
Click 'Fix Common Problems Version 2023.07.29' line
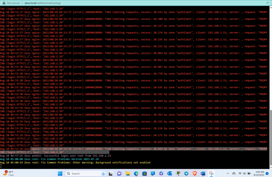pyautogui.click(x=49, y=159)
